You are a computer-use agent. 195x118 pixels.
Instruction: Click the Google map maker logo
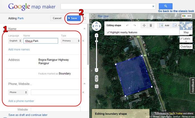(32, 6)
